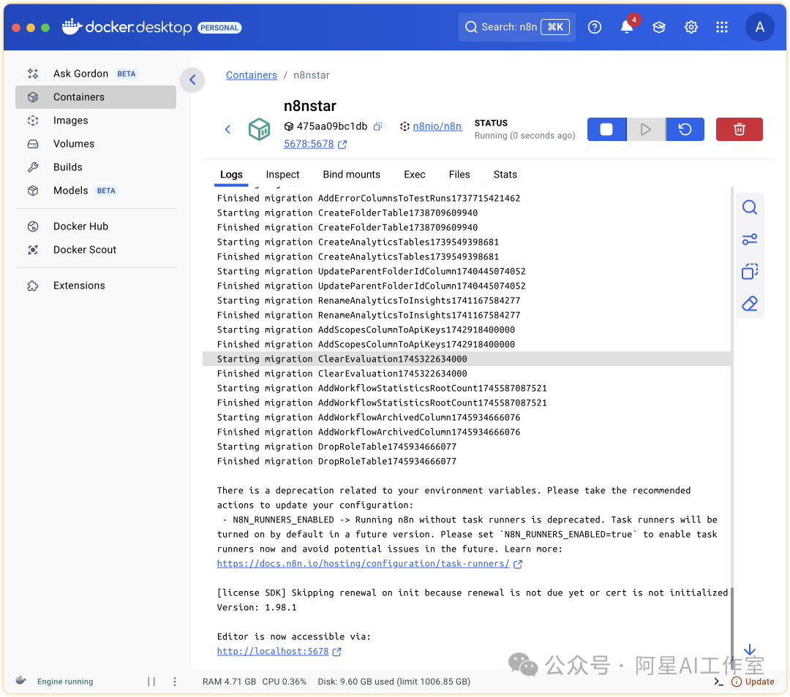
Task: Open the Learning center icon
Action: 659,27
